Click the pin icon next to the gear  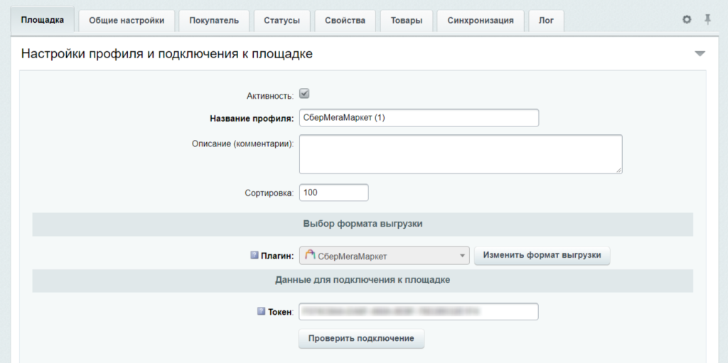click(707, 19)
